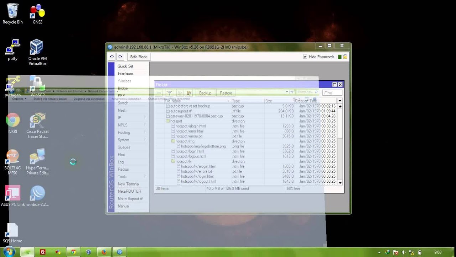Click the FileZilla icon in the taskbar

pyautogui.click(x=43, y=252)
